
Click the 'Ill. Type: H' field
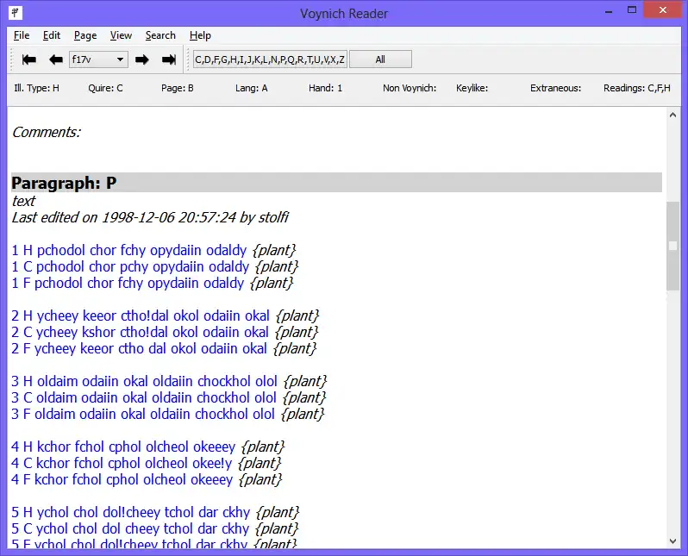click(36, 88)
